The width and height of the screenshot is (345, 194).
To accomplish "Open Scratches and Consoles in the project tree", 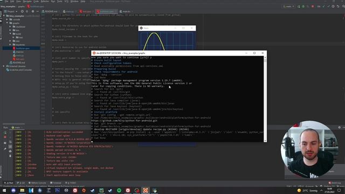I will tap(19, 70).
